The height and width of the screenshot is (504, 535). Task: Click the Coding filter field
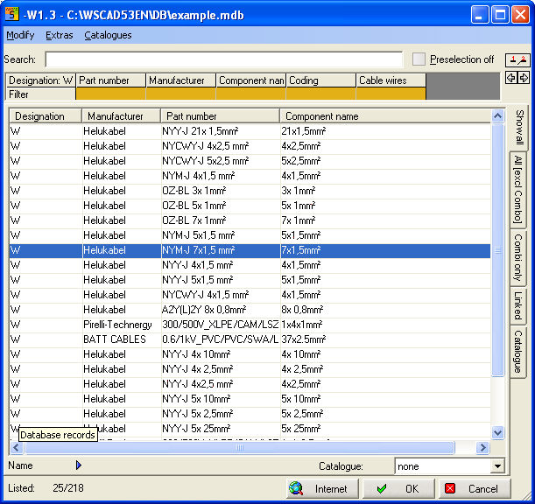320,94
